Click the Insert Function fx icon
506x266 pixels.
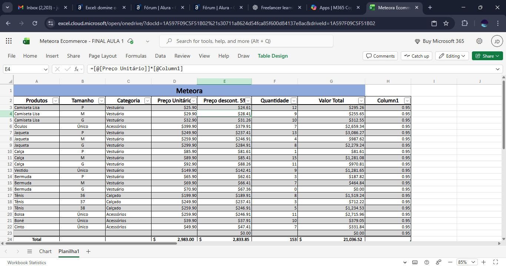click(x=77, y=69)
